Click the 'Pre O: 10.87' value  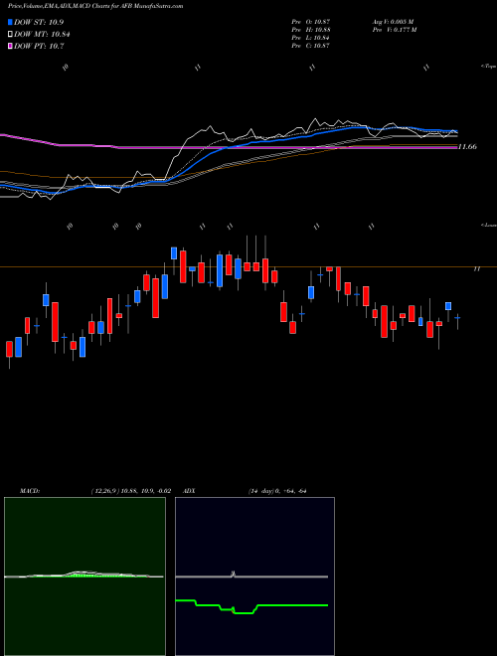pos(311,21)
